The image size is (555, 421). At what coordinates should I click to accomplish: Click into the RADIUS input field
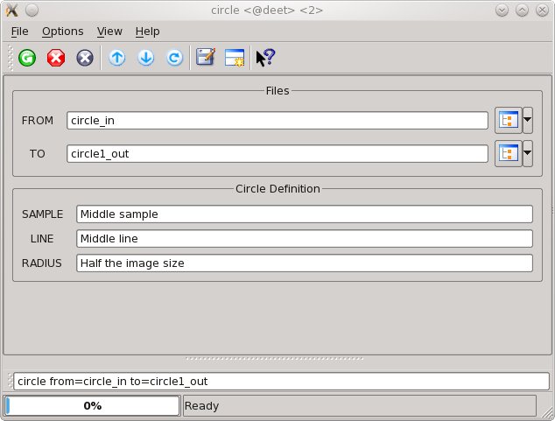pos(304,263)
